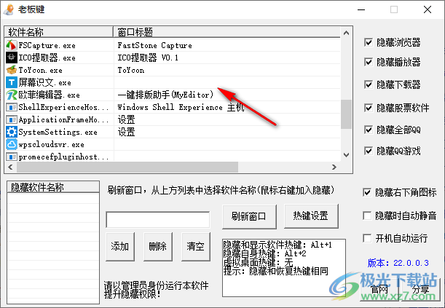The width and height of the screenshot is (445, 308).
Task: Click the ApplicationFrameHost row icon
Action: 12,119
